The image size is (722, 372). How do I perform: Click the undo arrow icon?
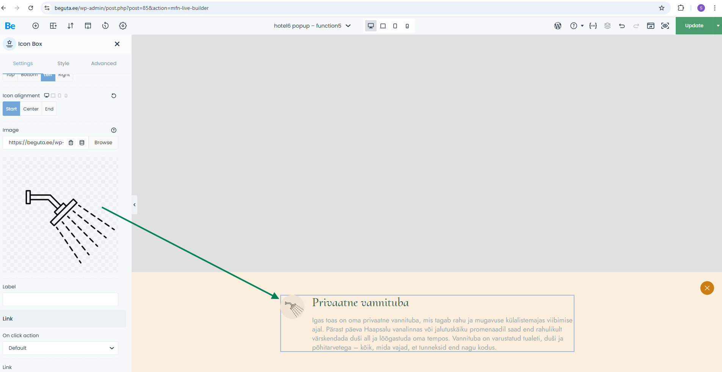[622, 26]
